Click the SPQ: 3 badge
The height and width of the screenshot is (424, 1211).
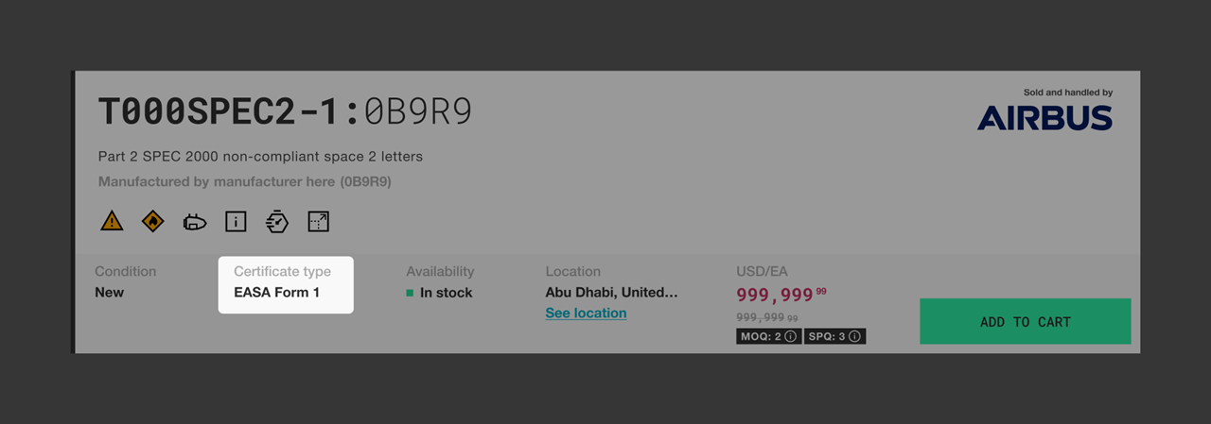click(834, 336)
